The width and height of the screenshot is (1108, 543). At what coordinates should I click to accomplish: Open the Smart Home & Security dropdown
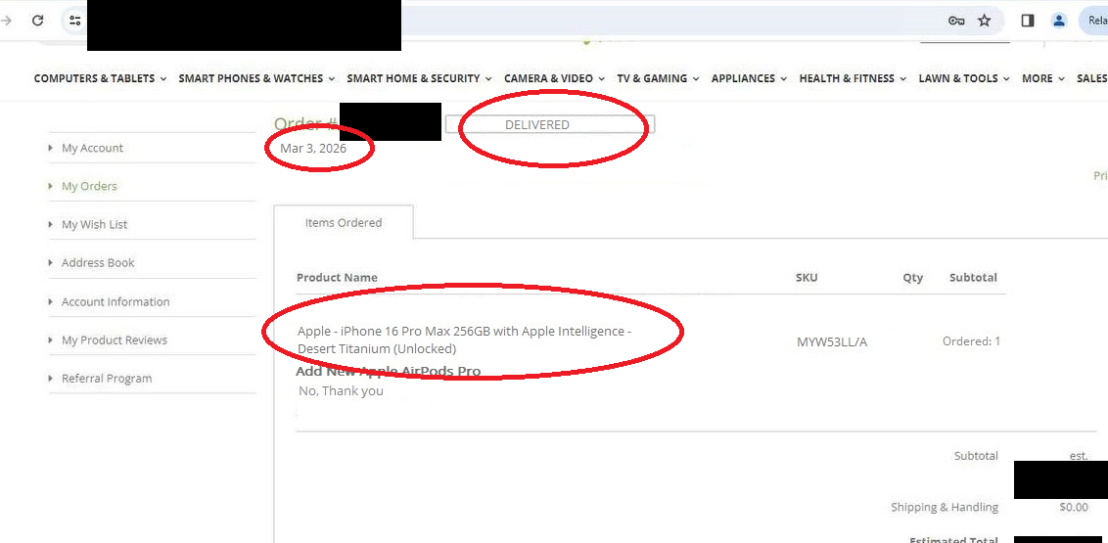tap(419, 78)
